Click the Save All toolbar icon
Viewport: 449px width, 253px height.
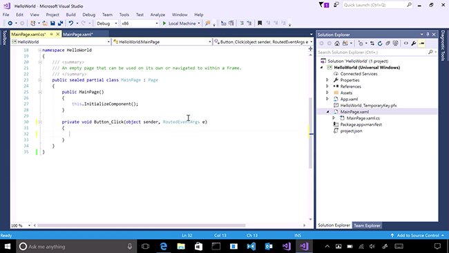60,24
